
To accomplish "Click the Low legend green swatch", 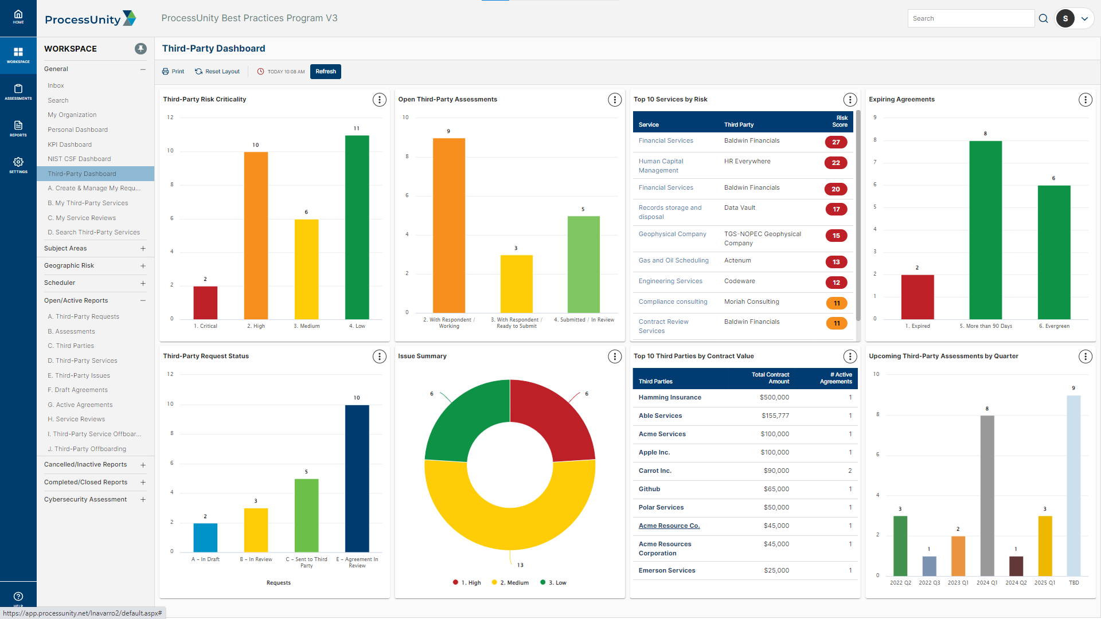I will [542, 582].
